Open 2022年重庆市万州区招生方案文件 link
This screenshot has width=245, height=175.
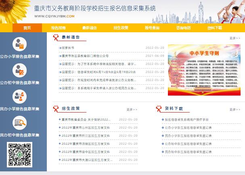[x=86, y=127]
